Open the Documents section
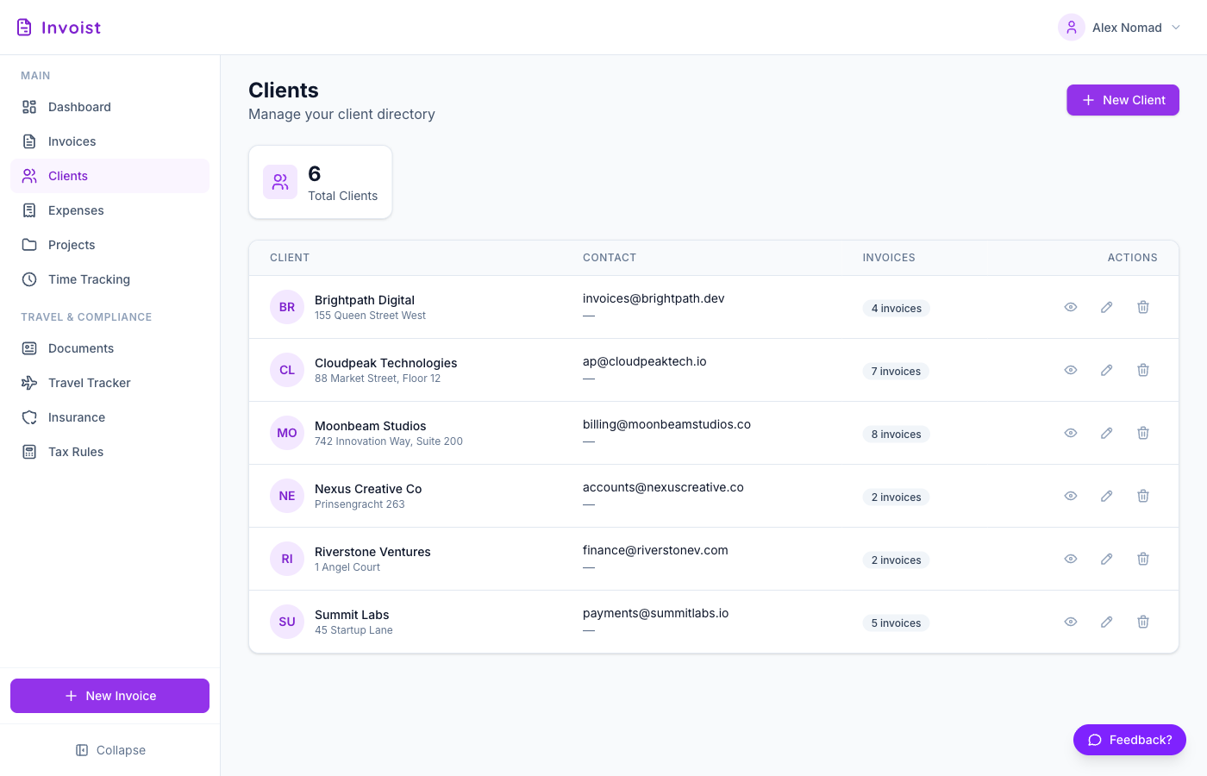Viewport: 1207px width, 776px height. coord(81,348)
